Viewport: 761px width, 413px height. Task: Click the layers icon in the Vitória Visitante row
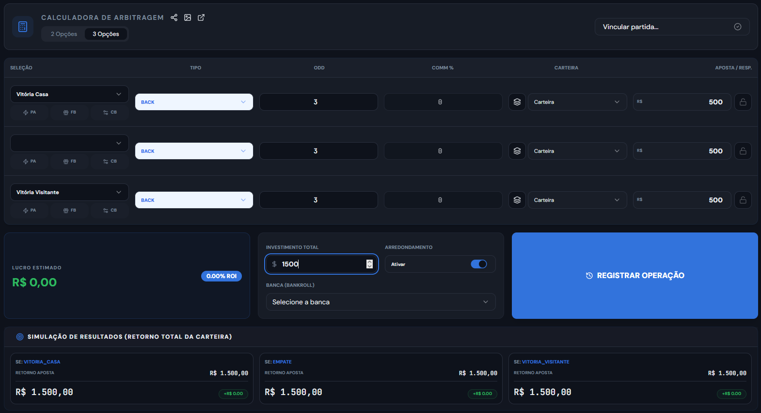pyautogui.click(x=517, y=200)
